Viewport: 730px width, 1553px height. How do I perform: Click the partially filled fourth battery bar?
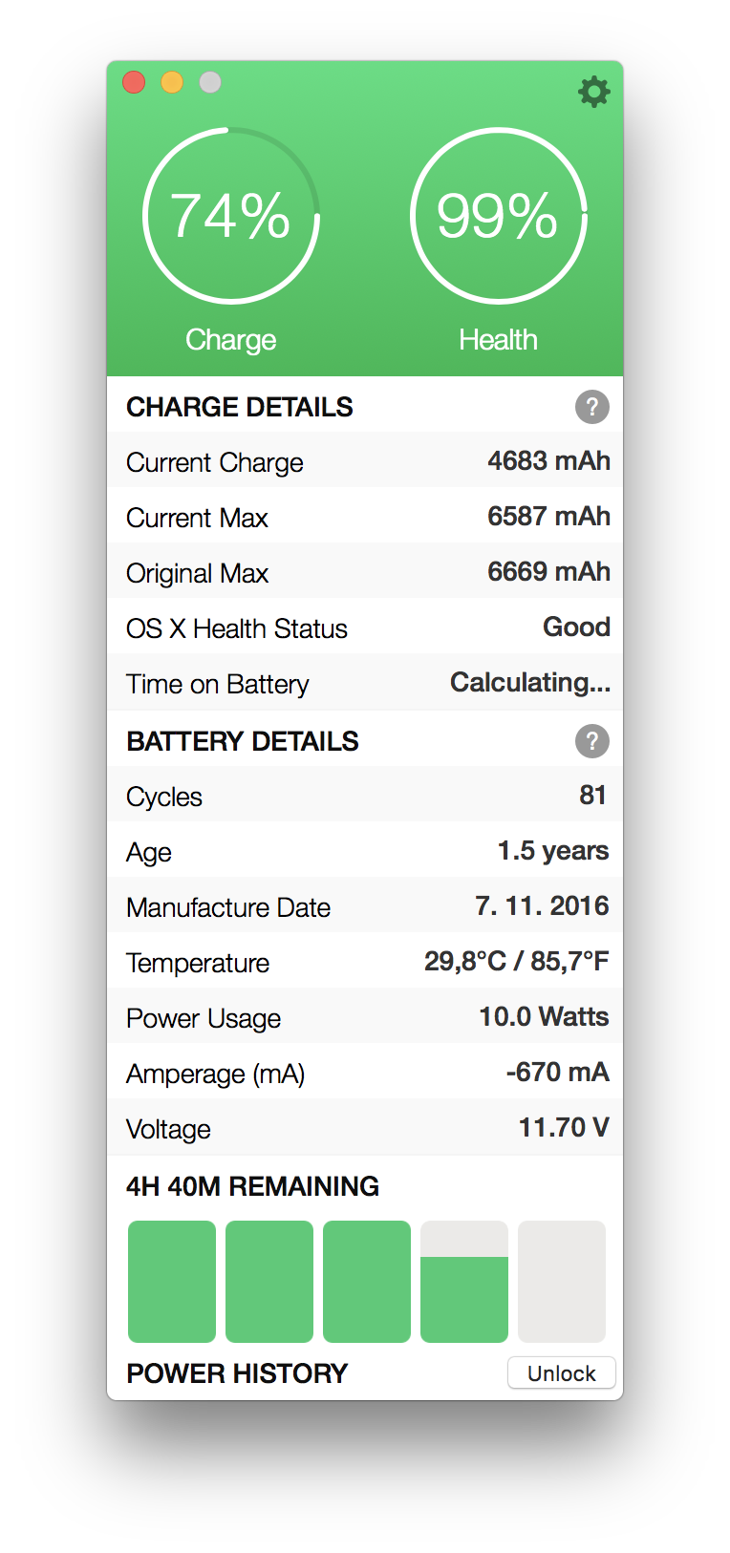464,1281
